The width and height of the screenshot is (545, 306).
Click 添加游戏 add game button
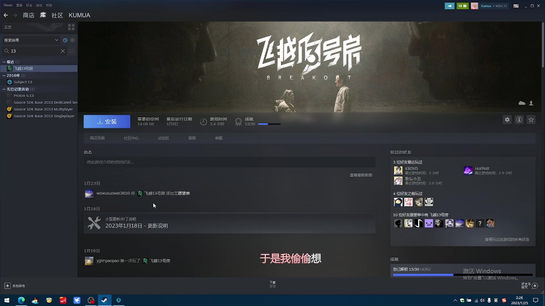(15, 286)
